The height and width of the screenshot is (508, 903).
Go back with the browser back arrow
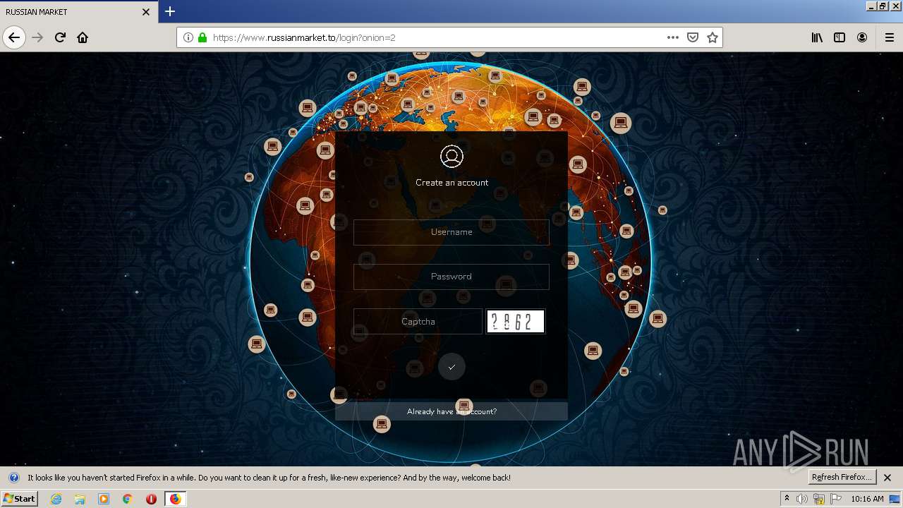click(14, 37)
